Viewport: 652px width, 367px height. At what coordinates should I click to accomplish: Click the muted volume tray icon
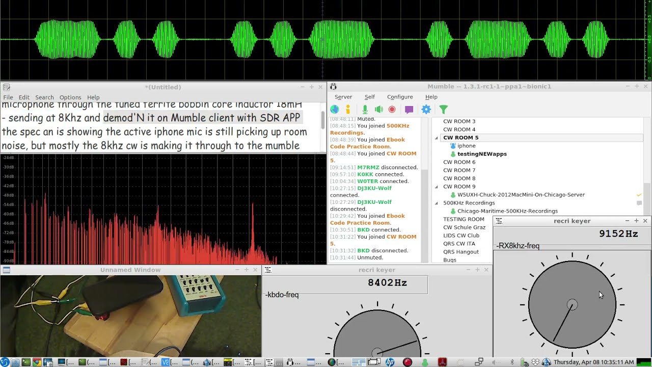[496, 362]
